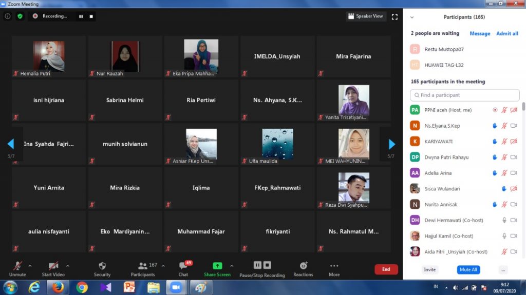Click the Find a participant search field
Image resolution: width=526 pixels, height=295 pixels.
coord(464,95)
